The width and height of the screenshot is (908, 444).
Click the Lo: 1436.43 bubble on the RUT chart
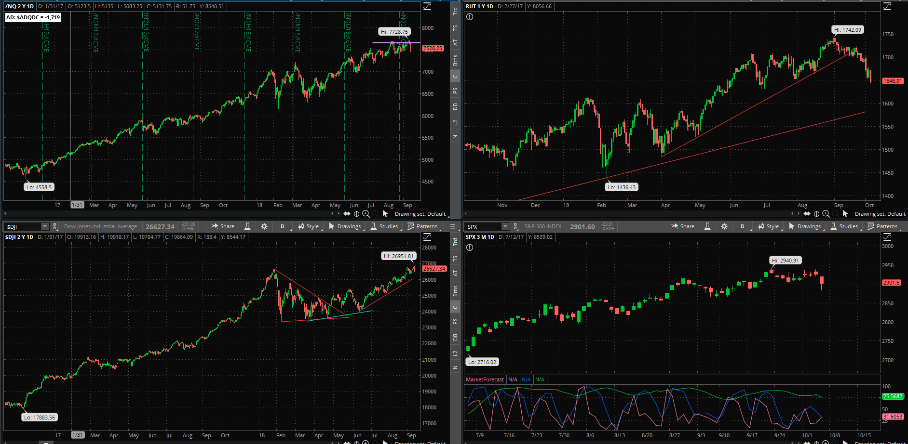click(622, 187)
